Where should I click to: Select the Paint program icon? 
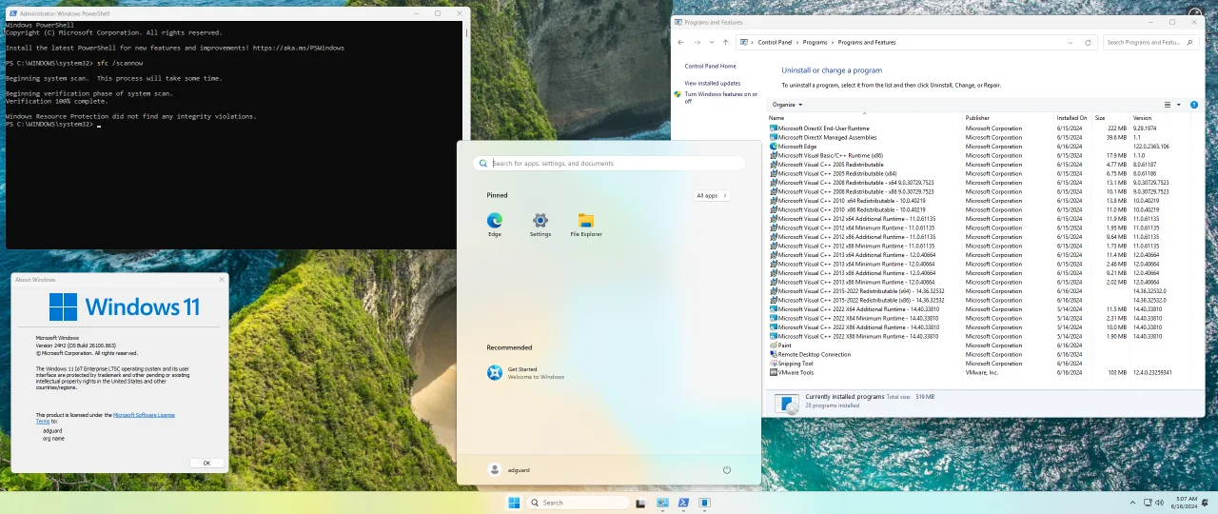tap(774, 346)
